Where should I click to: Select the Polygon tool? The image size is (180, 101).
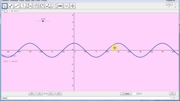coord(29,6)
